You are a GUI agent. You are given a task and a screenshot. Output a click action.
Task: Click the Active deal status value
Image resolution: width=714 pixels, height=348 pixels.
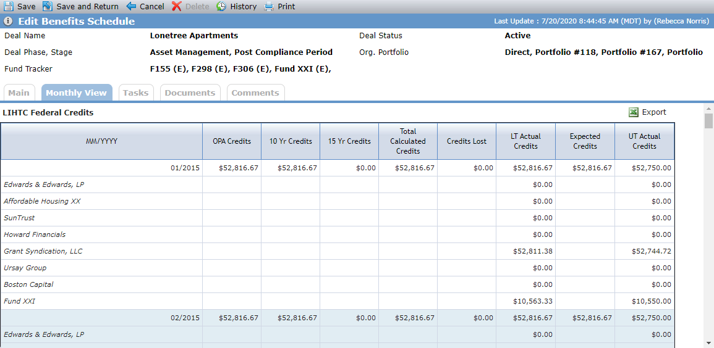click(x=518, y=35)
